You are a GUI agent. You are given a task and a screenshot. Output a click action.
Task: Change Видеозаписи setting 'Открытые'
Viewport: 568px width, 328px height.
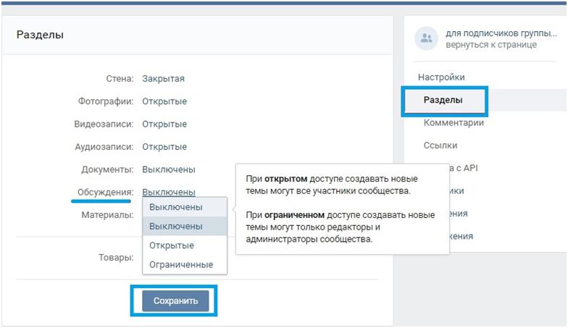(164, 125)
